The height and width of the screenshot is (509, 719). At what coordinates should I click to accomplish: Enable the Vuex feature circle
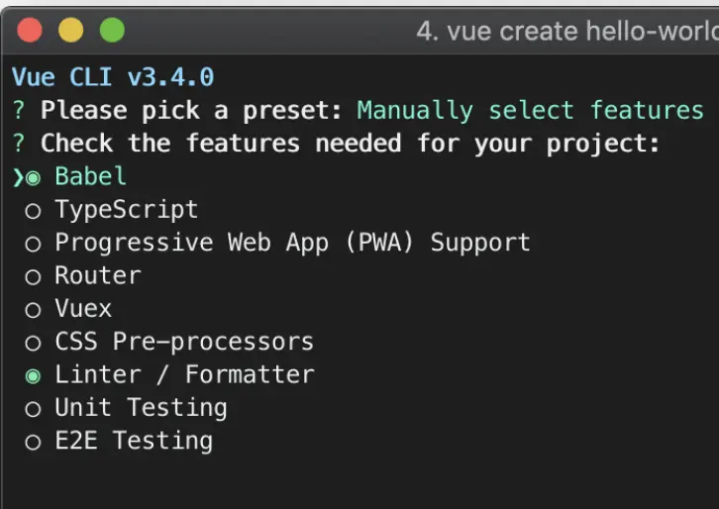pos(34,310)
